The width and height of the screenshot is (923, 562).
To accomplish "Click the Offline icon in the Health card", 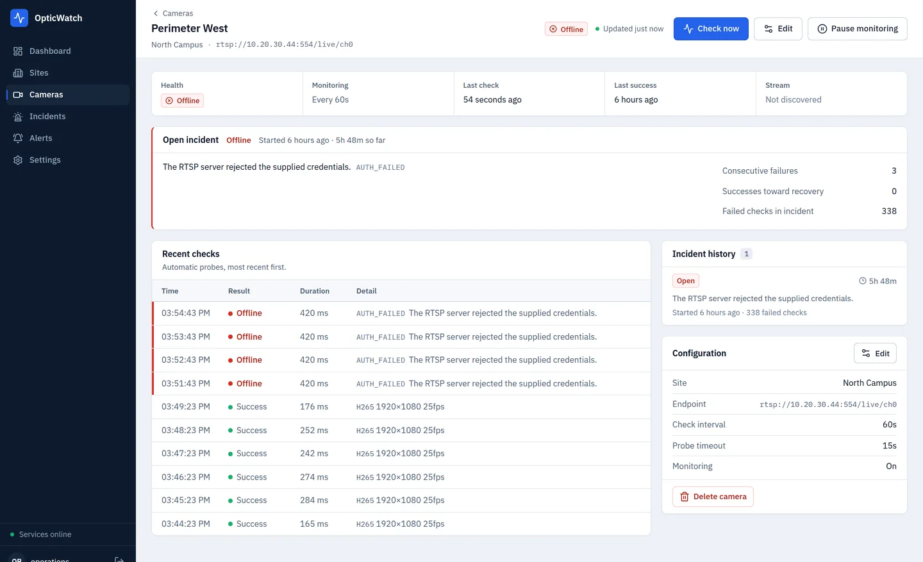I will coord(169,101).
